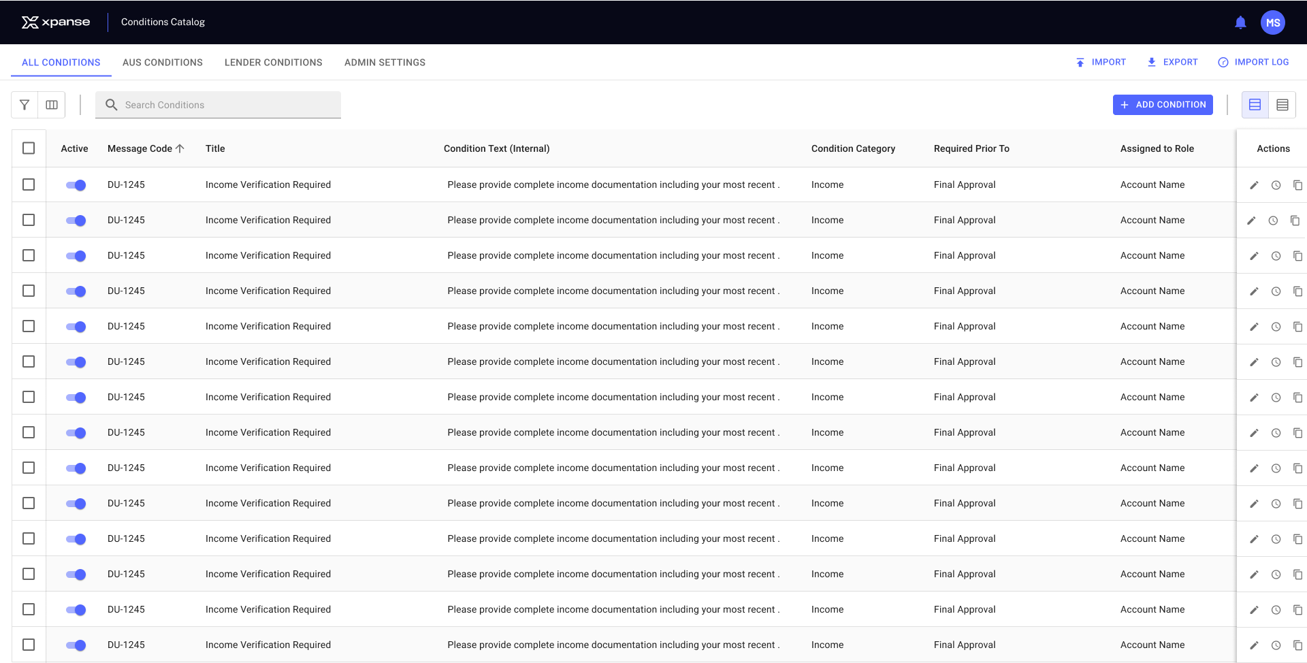Edit the first row's condition with pencil
This screenshot has width=1307, height=663.
(1254, 185)
